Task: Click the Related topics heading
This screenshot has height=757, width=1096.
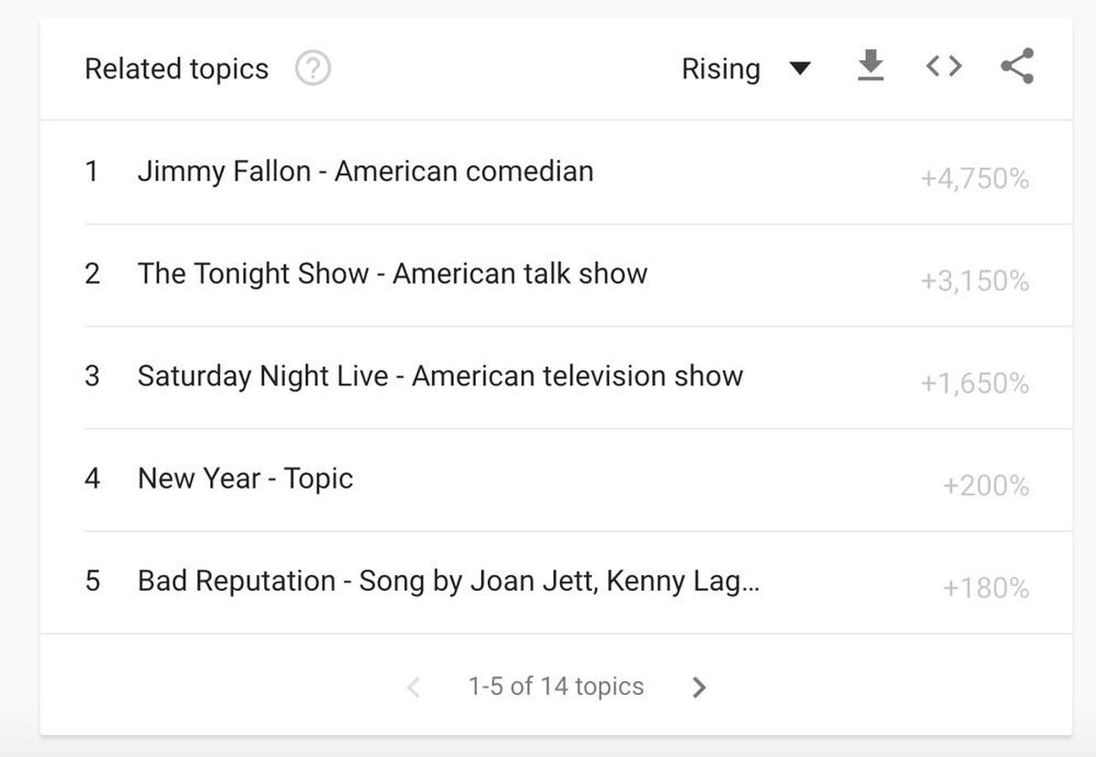Action: tap(176, 69)
